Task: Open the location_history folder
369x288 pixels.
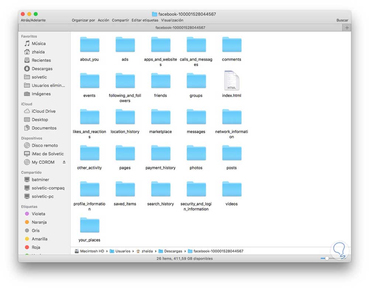Action: click(125, 117)
